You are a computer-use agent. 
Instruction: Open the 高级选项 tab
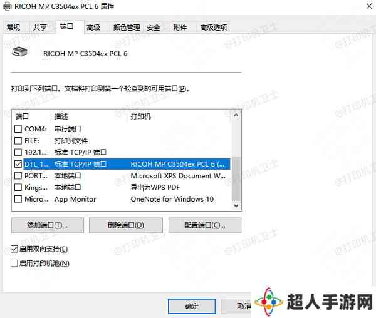click(x=214, y=28)
